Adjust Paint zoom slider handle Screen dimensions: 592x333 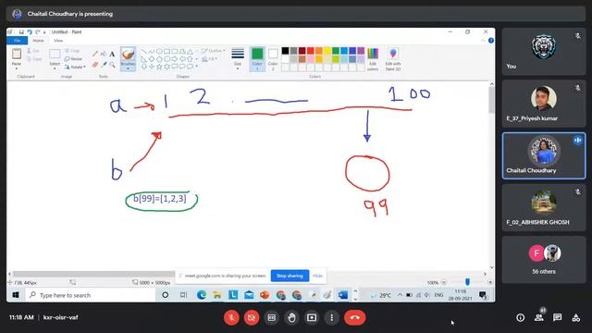(467, 282)
